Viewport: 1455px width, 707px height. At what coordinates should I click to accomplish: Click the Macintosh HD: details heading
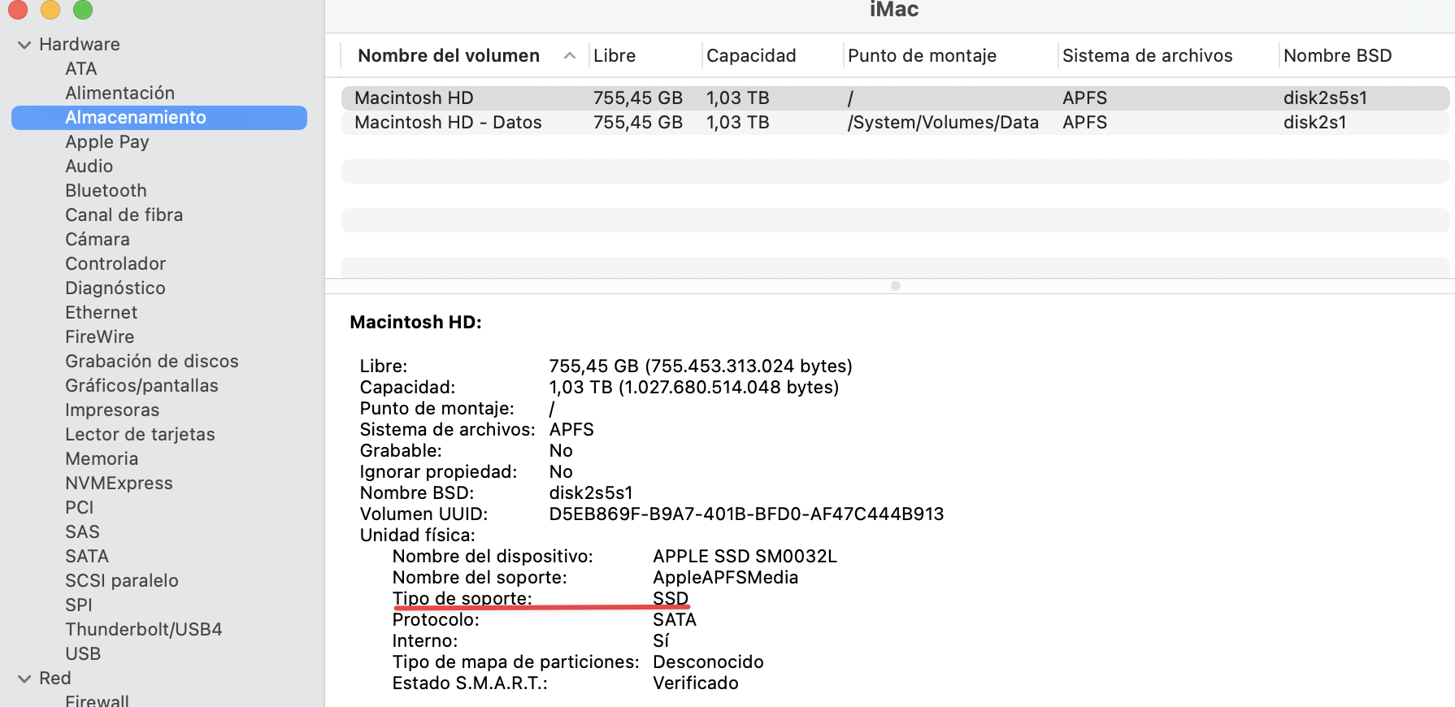point(415,323)
